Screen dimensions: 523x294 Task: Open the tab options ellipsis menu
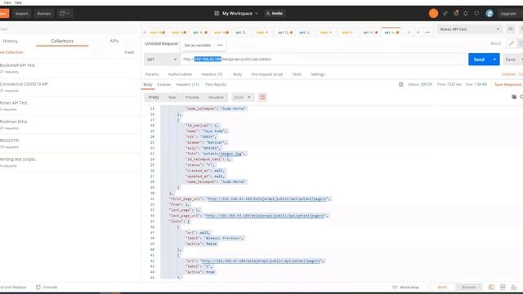(427, 33)
